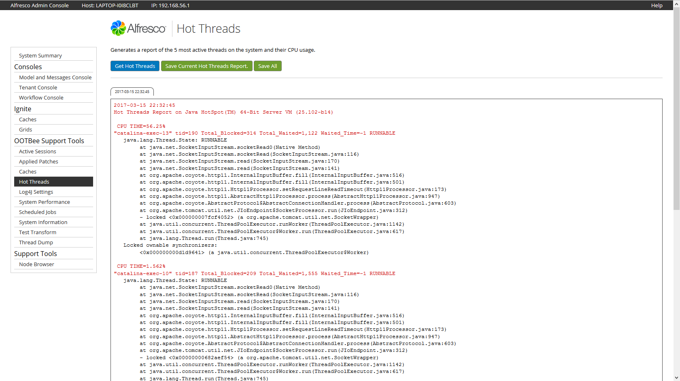Image resolution: width=680 pixels, height=381 pixels.
Task: Click the Alfresco logo
Action: (138, 28)
